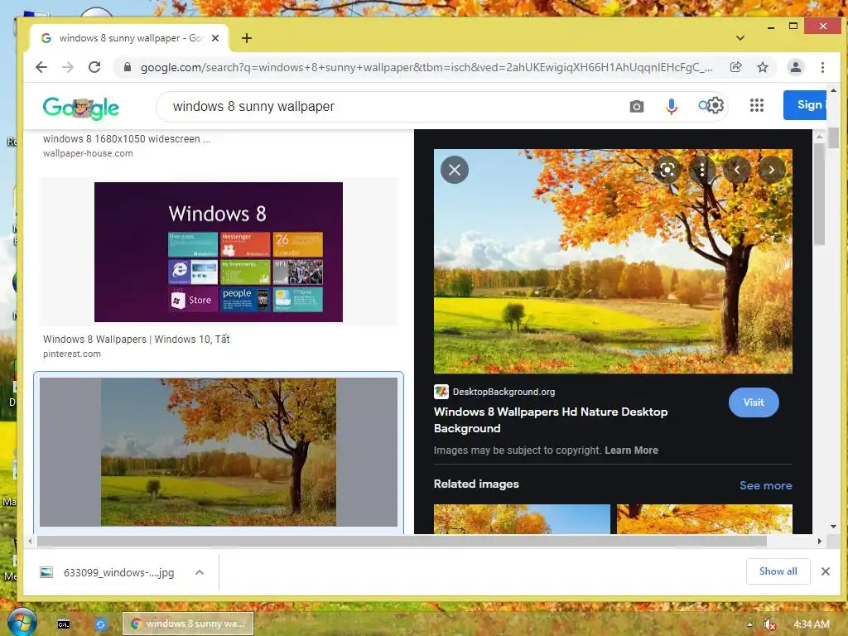Close the windows 8 sunny wallpaper tab
This screenshot has height=636, width=848.
(x=215, y=38)
